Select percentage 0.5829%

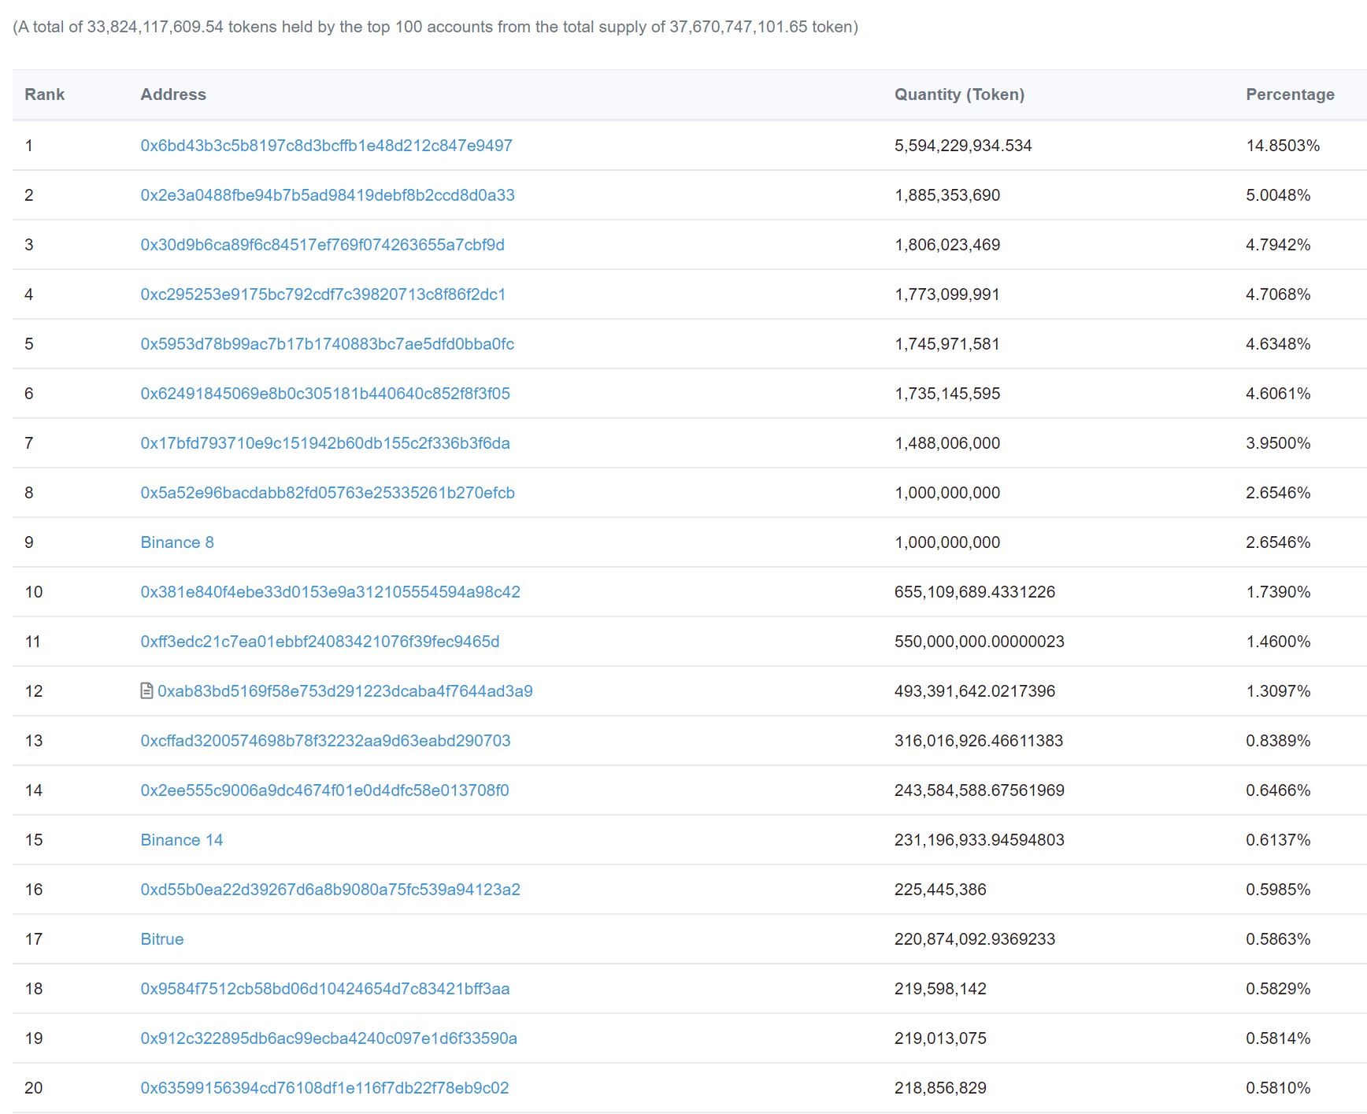tap(1278, 989)
